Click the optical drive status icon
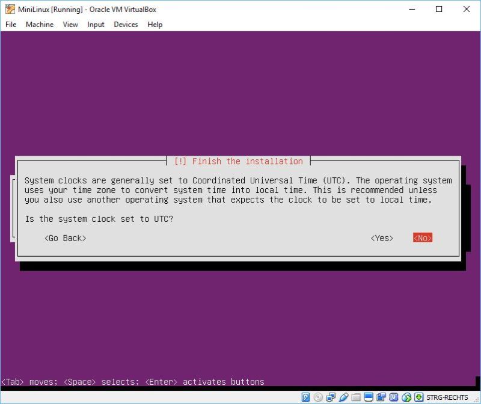This screenshot has height=404, width=481. pos(317,397)
